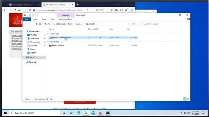The image size is (209, 117).
Task: Open Firefox downloads arrow panel
Action: [x=112, y=10]
